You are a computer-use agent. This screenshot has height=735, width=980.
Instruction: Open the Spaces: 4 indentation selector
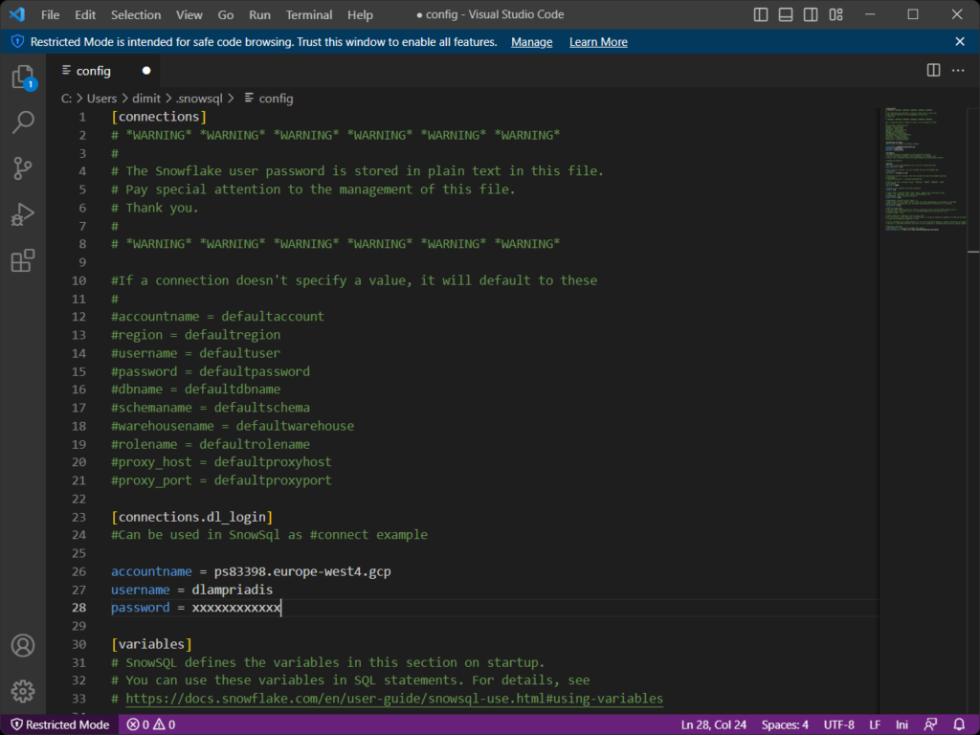coord(785,724)
